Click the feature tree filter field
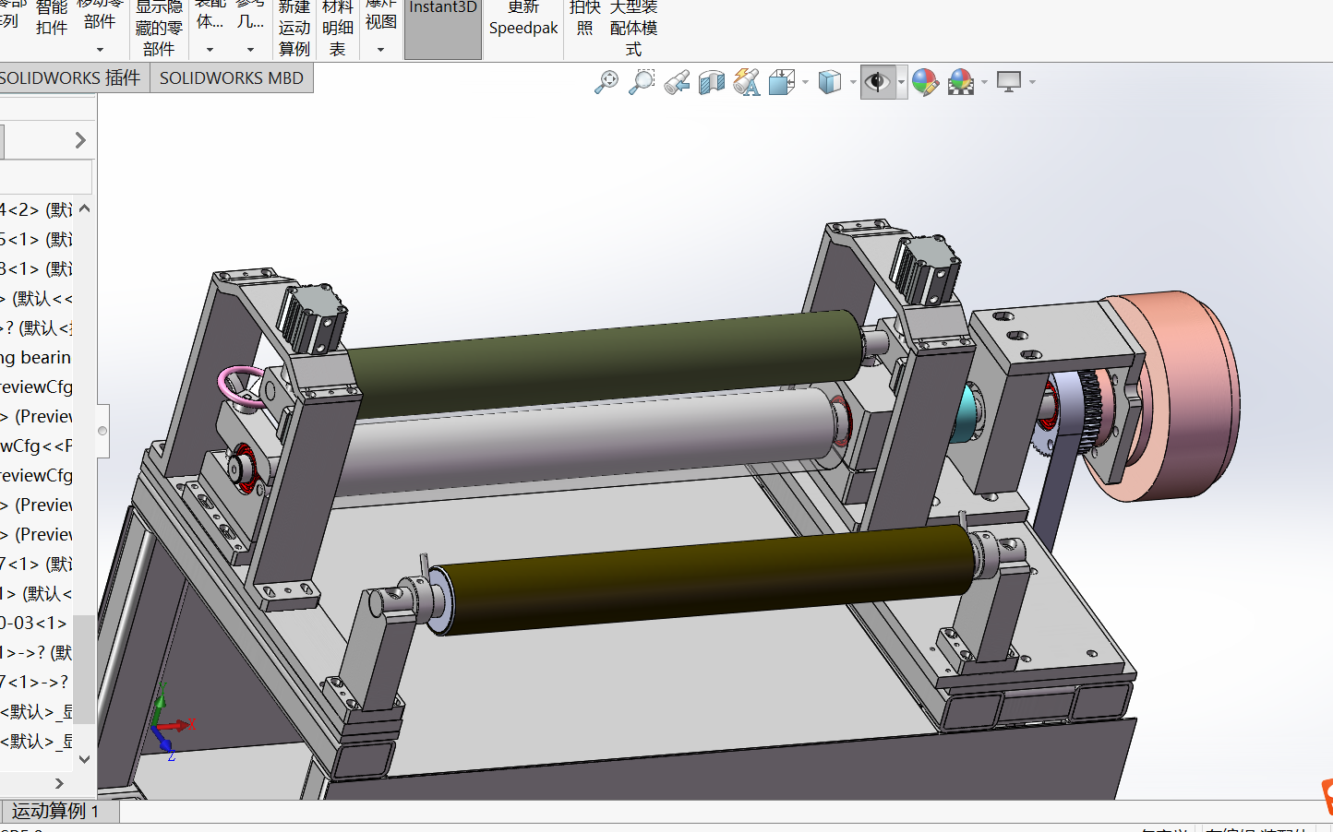 [x=46, y=176]
